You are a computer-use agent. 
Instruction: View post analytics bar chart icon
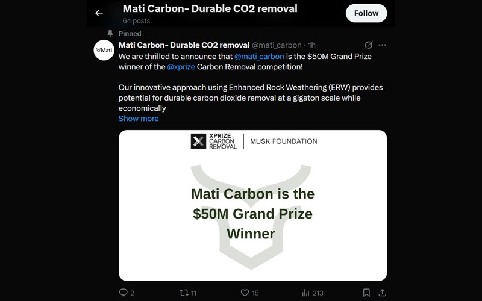coord(306,293)
